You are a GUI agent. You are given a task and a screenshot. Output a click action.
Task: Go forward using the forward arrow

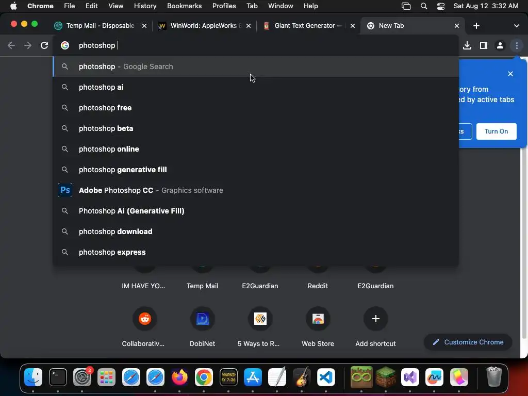(x=28, y=45)
